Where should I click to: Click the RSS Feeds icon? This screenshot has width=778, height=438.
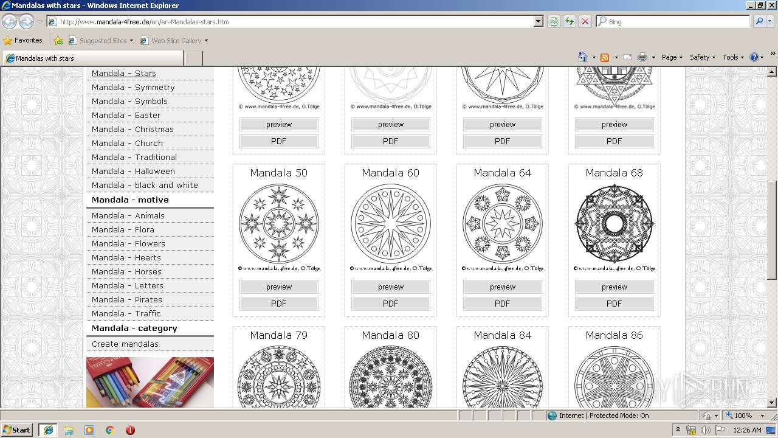(605, 57)
